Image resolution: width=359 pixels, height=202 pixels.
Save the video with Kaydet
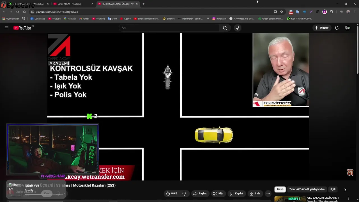pyautogui.click(x=236, y=194)
